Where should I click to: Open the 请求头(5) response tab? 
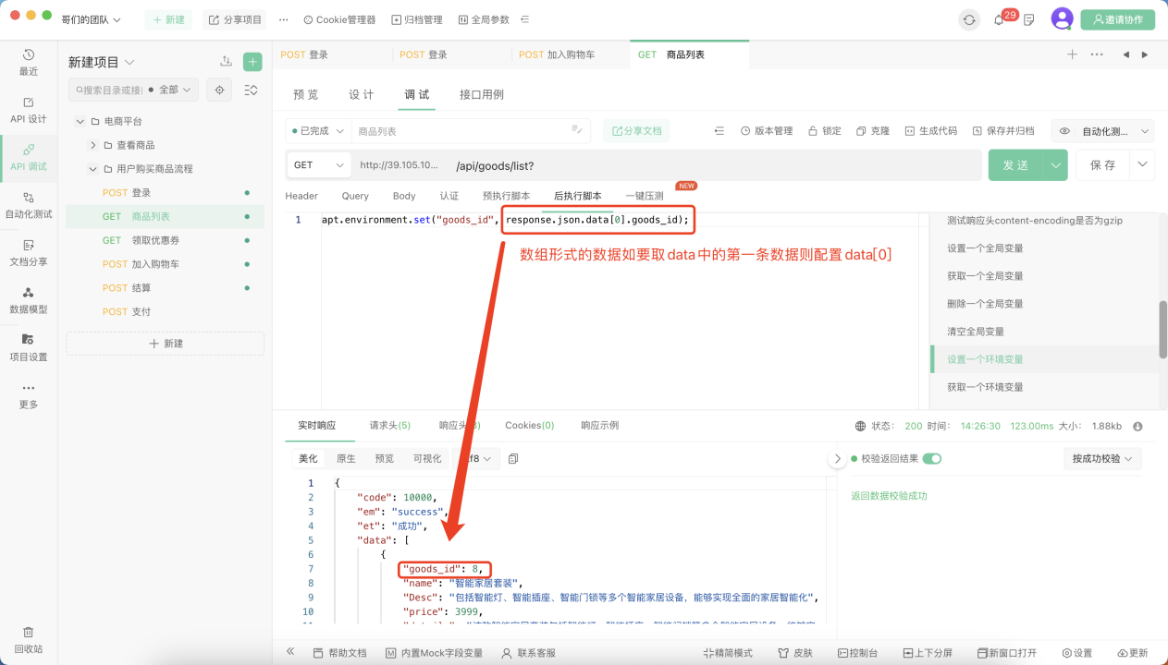click(390, 425)
